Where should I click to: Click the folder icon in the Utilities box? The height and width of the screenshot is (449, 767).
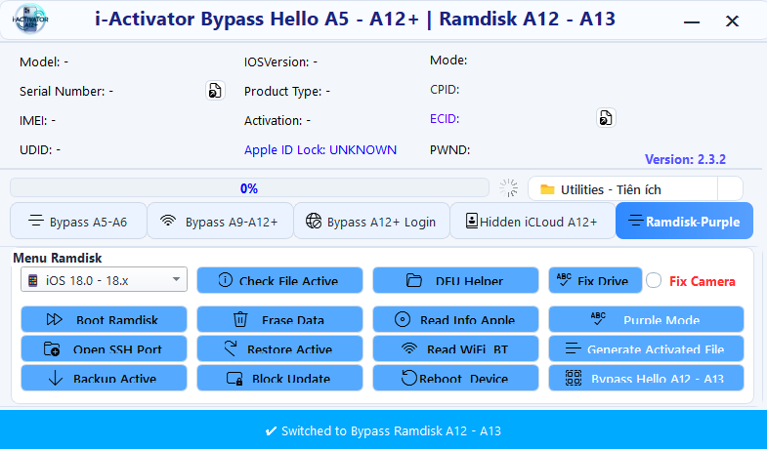coord(547,189)
